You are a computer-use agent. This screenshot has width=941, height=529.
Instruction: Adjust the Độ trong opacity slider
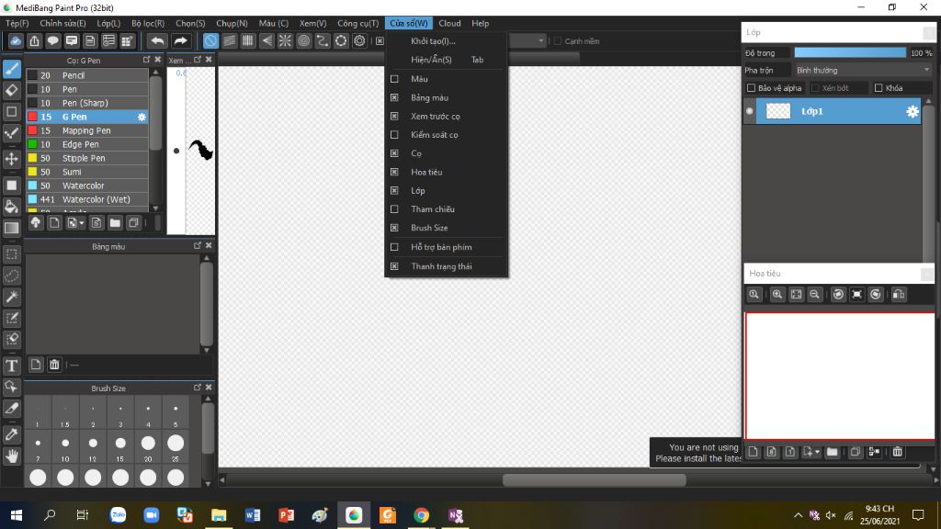[850, 52]
